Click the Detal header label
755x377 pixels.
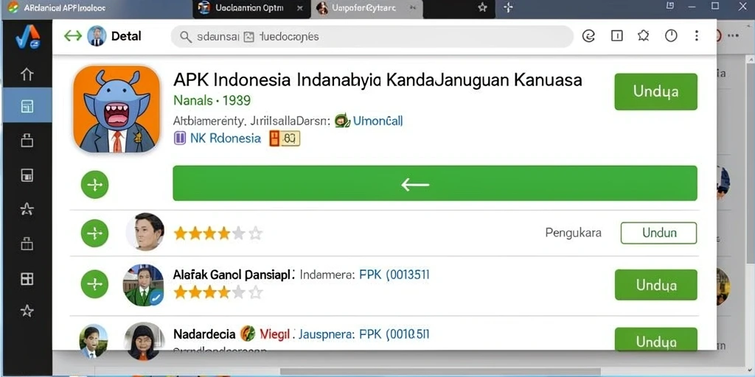tap(126, 36)
